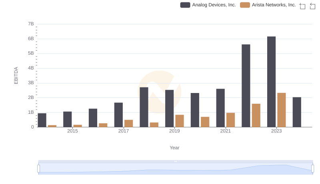Image resolution: width=320 pixels, height=184 pixels.
Task: Click the Analog Devices 2022 bar
Action: 246,86
